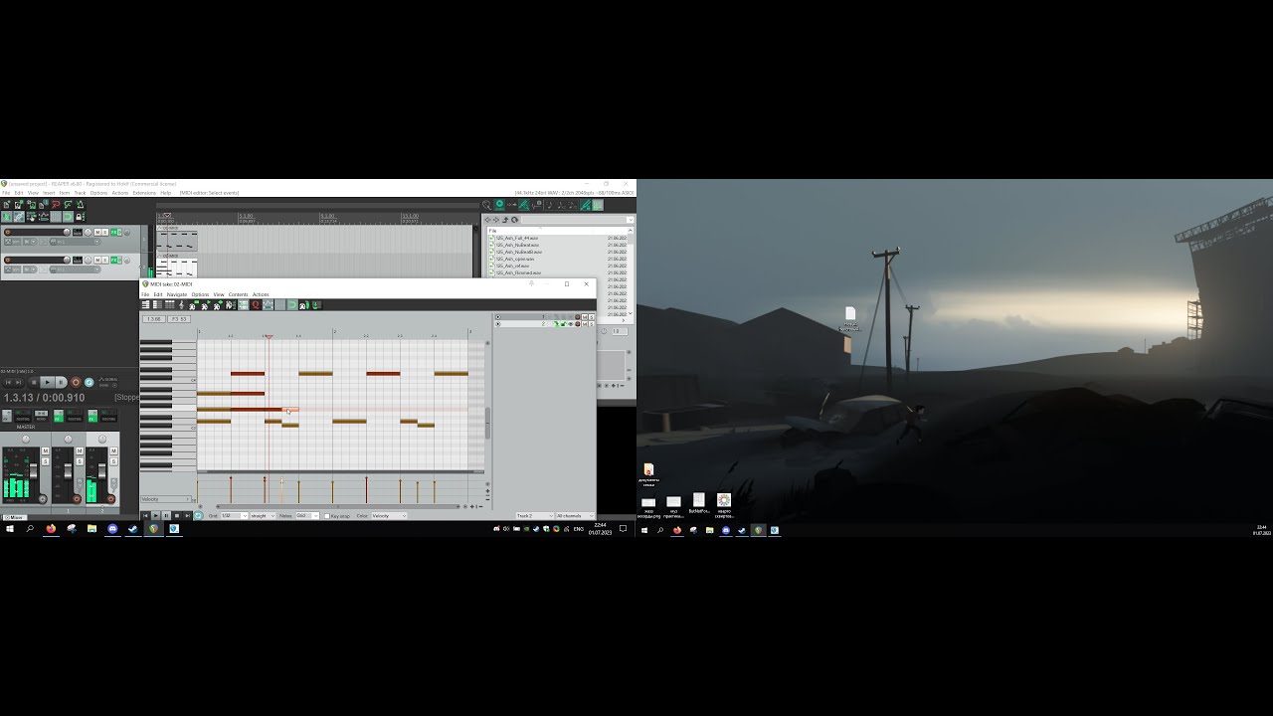Viewport: 1273px width, 716px height.
Task: Select the named notes view icon in MIDI editor
Action: [x=157, y=304]
